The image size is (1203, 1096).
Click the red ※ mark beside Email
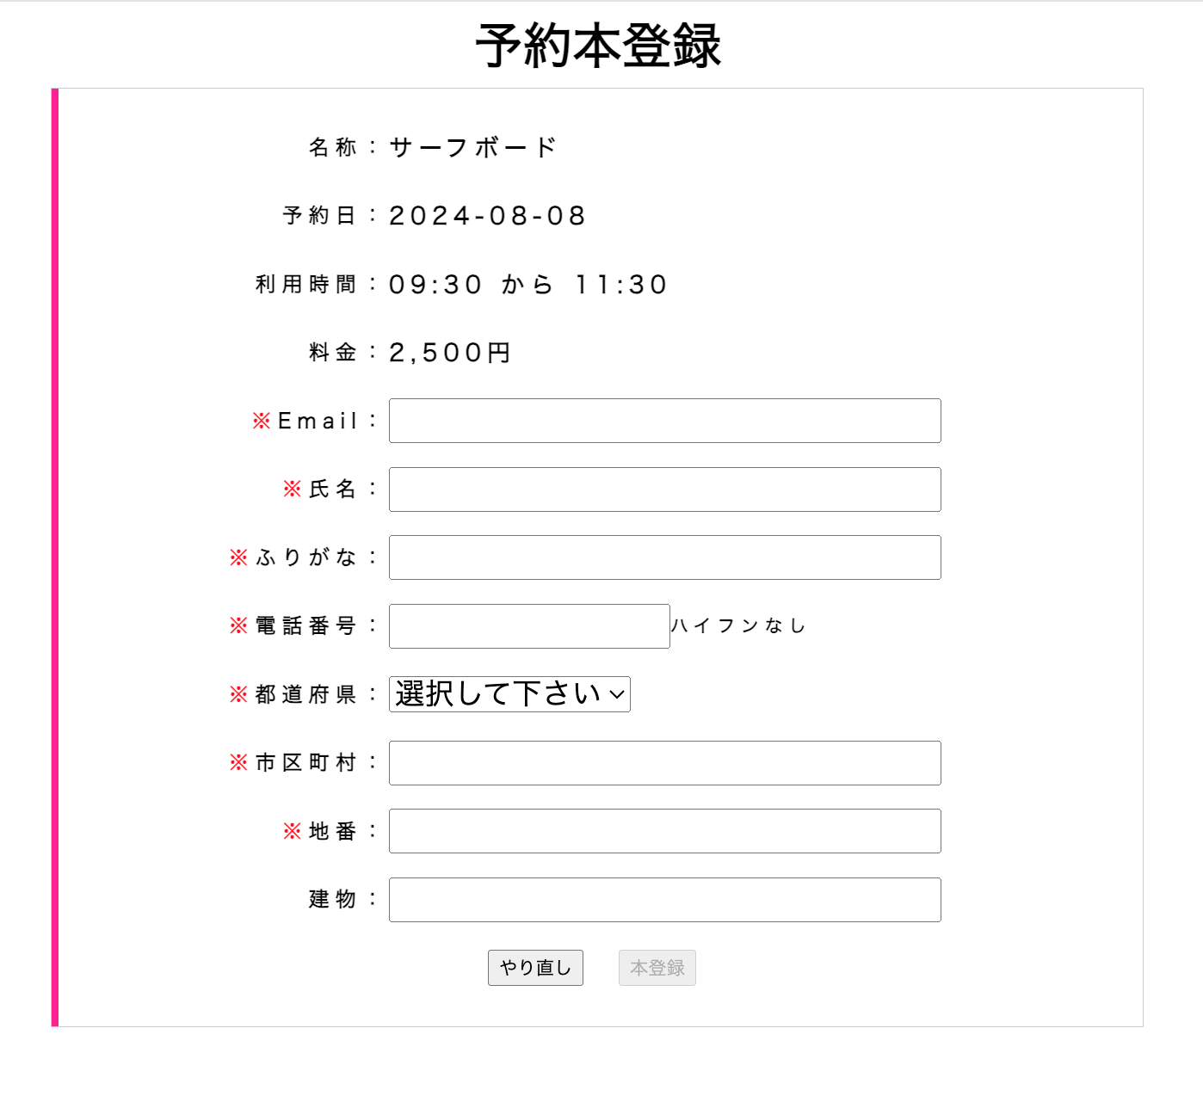coord(259,421)
